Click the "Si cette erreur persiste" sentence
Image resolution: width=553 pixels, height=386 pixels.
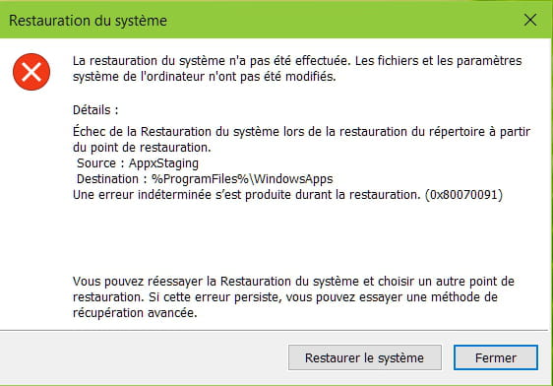tap(215, 297)
